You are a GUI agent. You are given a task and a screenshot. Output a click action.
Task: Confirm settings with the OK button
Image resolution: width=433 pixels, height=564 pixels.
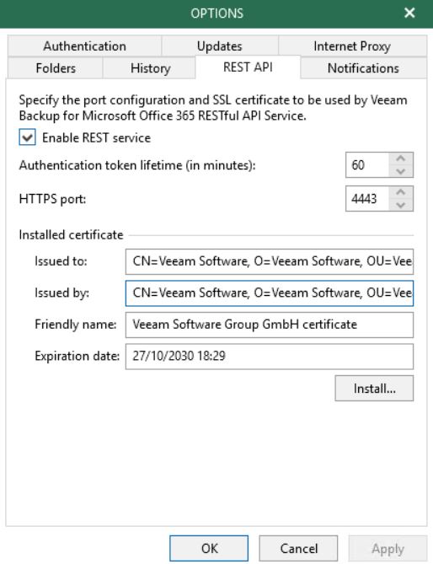[x=209, y=549]
